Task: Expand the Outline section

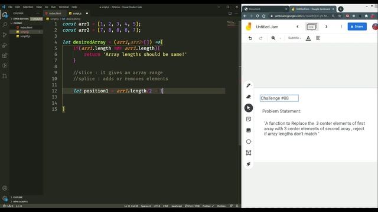Action: coord(17,197)
